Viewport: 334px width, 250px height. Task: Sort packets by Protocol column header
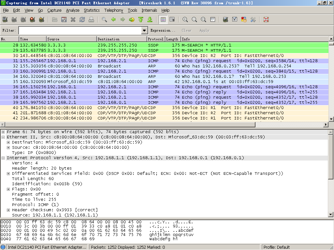(156, 39)
